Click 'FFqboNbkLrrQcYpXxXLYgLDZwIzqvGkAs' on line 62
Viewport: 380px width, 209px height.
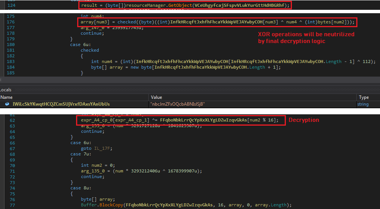(x=203, y=120)
